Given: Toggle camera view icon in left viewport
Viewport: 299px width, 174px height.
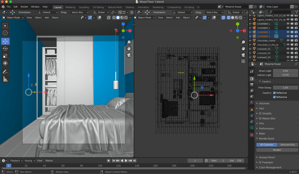Looking at the screenshot, I should click(129, 55).
